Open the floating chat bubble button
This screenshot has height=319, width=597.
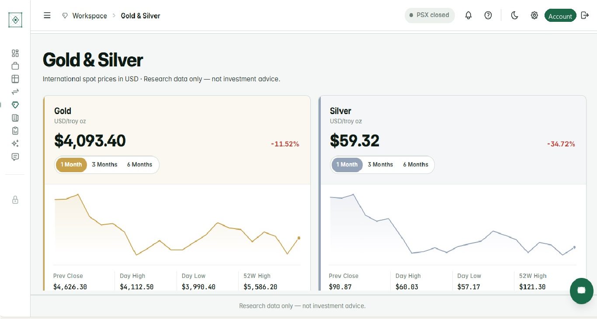pyautogui.click(x=581, y=291)
